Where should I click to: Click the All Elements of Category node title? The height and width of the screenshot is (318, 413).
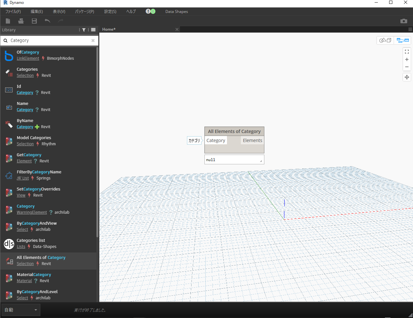point(234,131)
